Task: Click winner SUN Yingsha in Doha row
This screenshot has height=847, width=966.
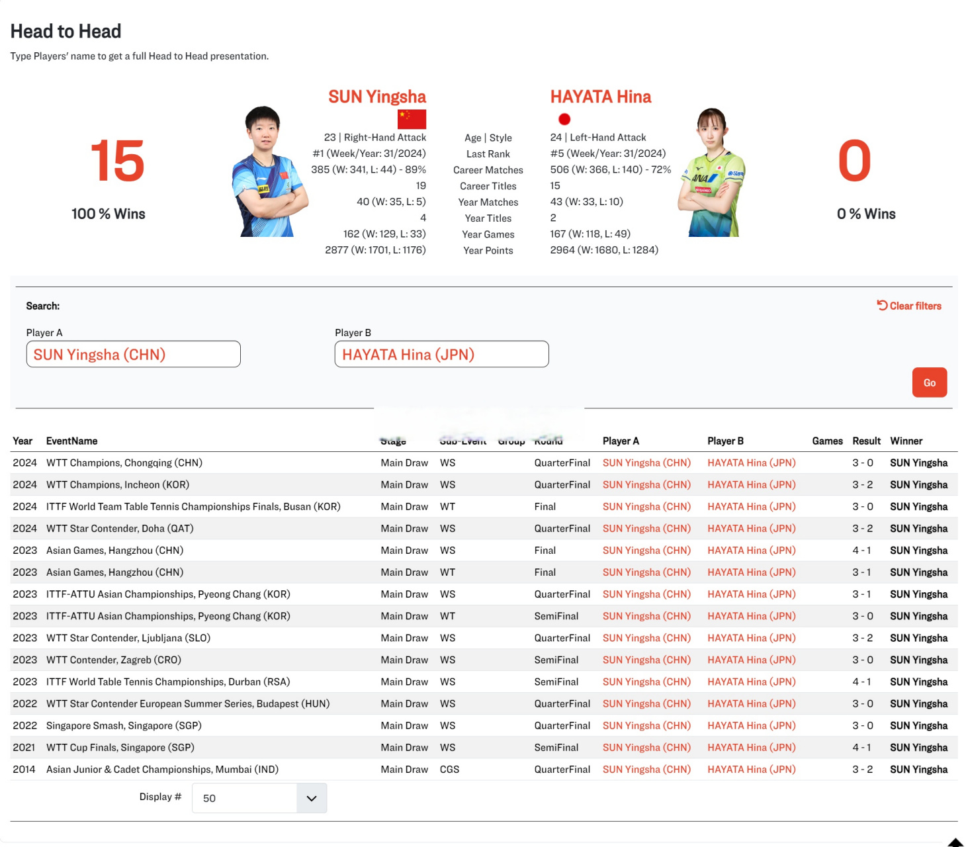Action: pos(918,528)
